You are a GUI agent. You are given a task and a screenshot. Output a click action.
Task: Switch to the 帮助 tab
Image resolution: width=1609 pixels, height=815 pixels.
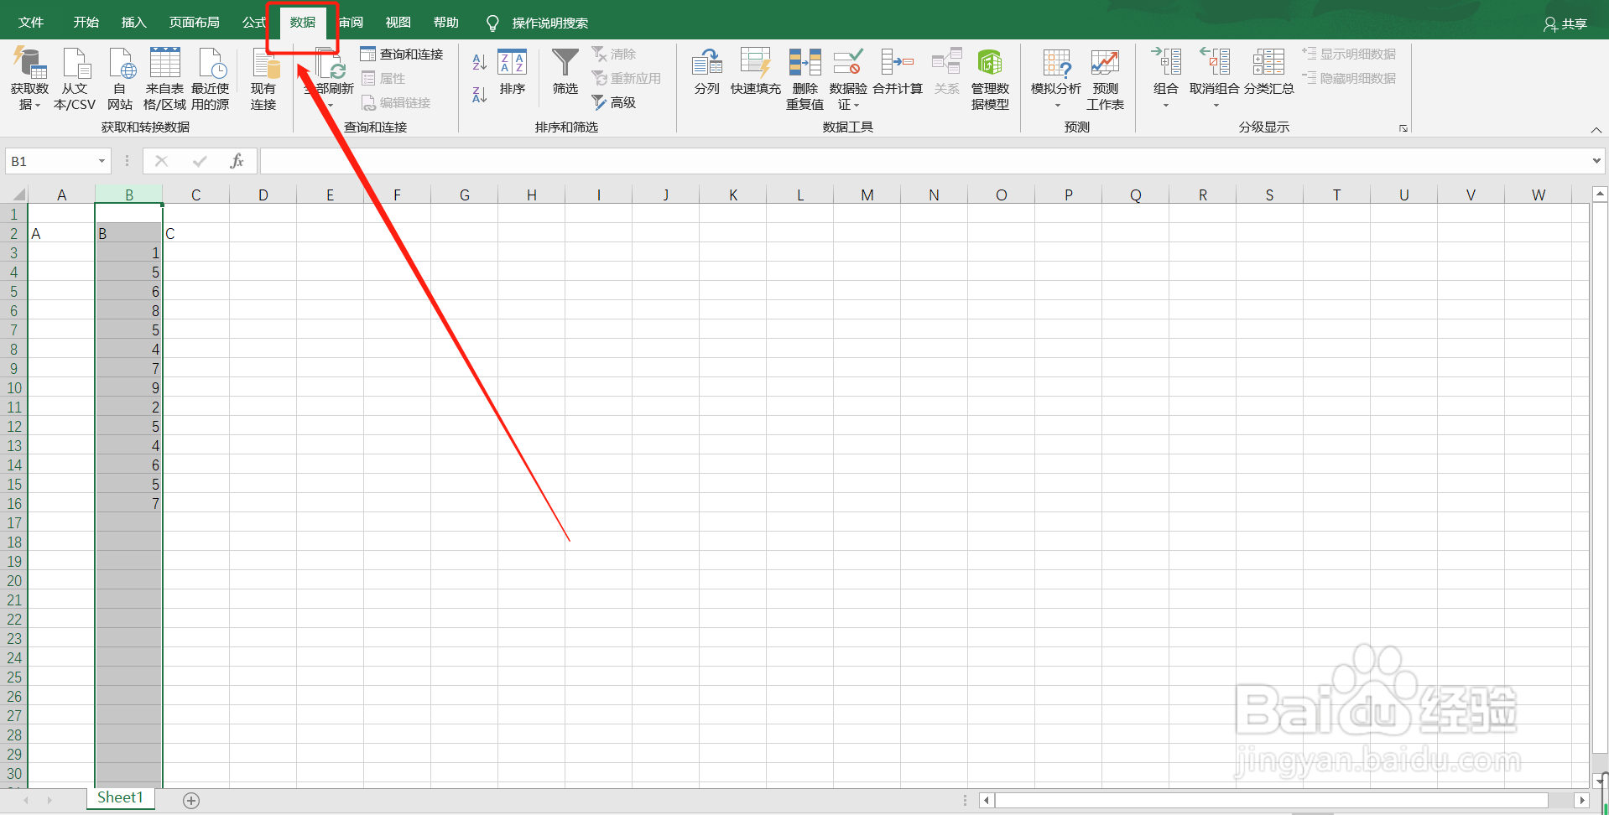[x=446, y=23]
